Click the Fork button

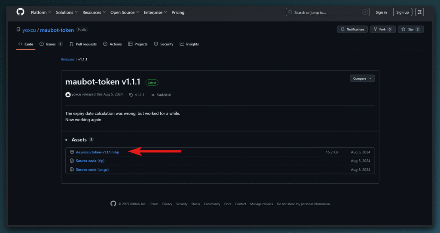[x=382, y=29]
